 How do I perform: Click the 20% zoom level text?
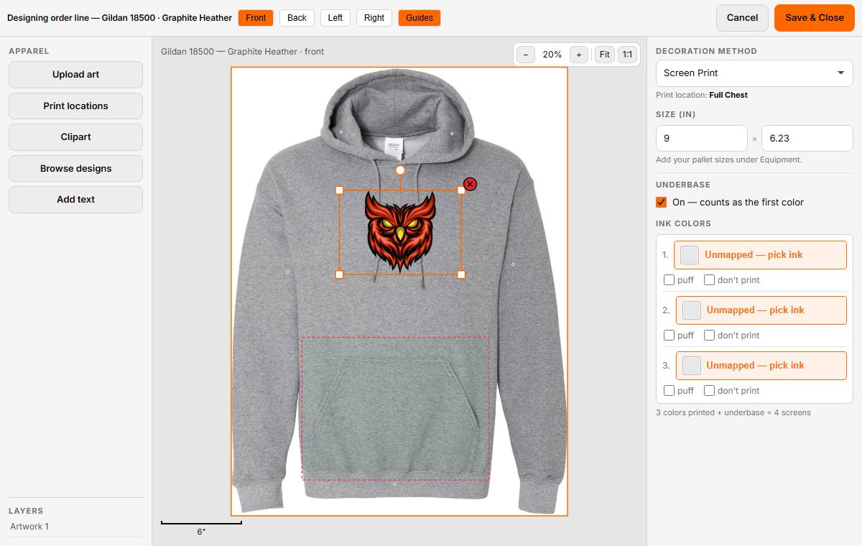point(552,55)
